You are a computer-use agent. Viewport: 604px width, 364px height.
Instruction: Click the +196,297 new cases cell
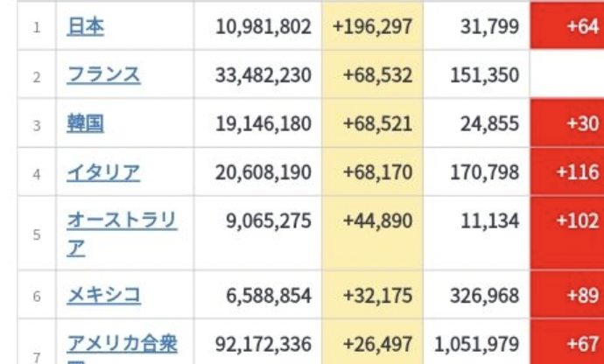click(373, 27)
